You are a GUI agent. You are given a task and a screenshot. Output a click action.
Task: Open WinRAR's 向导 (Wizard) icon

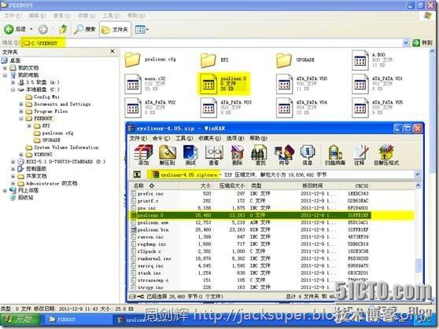pyautogui.click(x=284, y=155)
